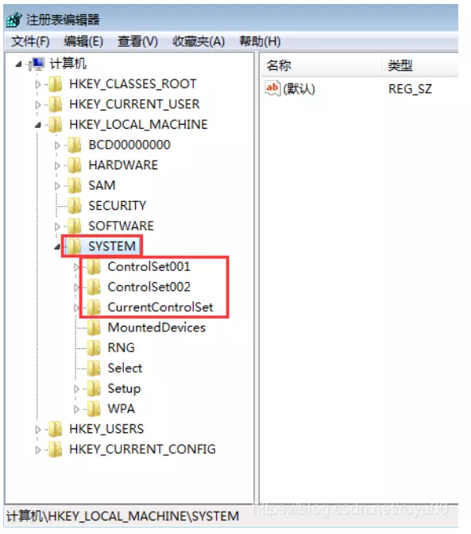The image size is (471, 534).
Task: Select the RNG key label
Action: tap(122, 348)
